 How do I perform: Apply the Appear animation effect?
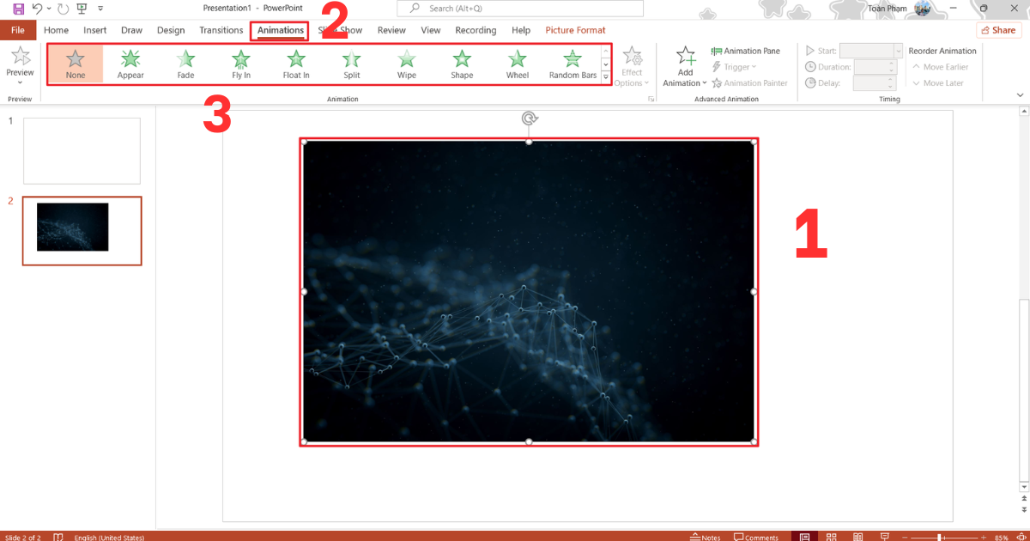pos(130,62)
